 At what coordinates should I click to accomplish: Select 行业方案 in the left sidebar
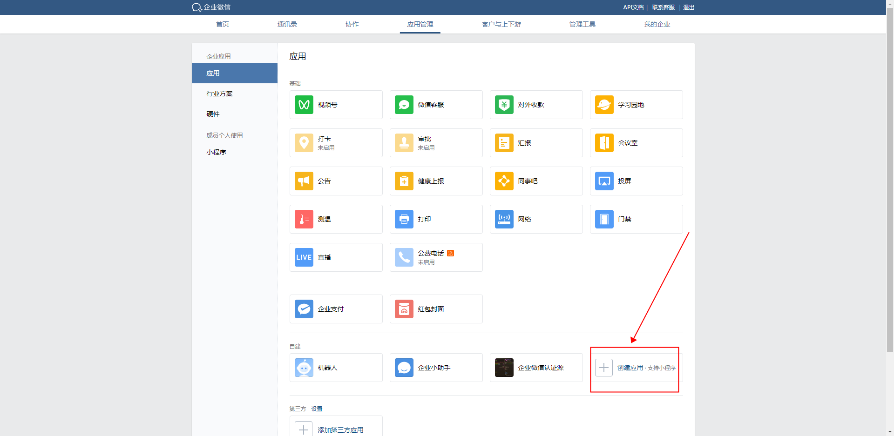pos(220,94)
